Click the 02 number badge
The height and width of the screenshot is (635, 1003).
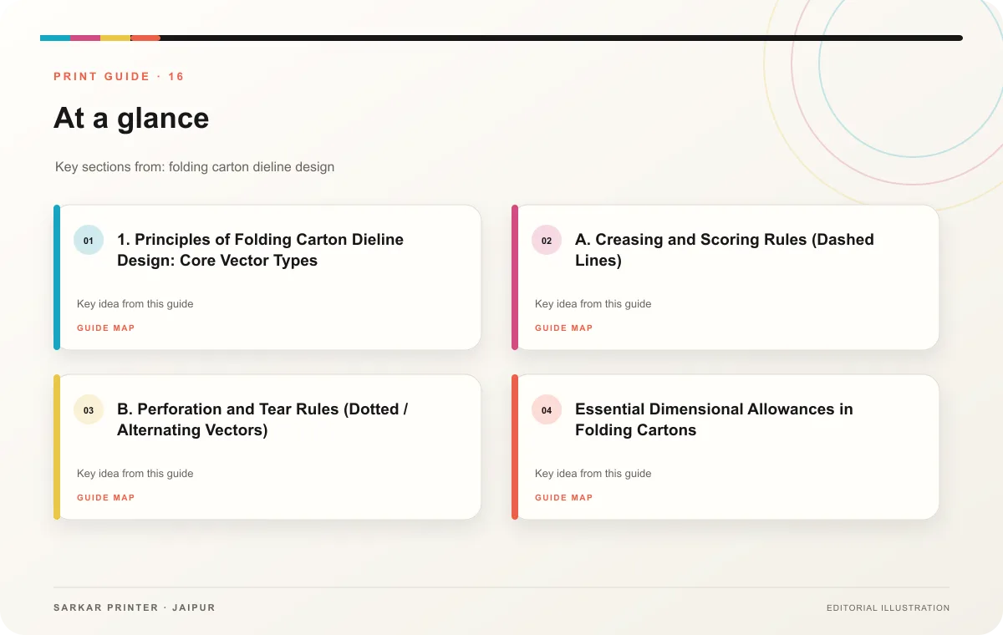(547, 241)
